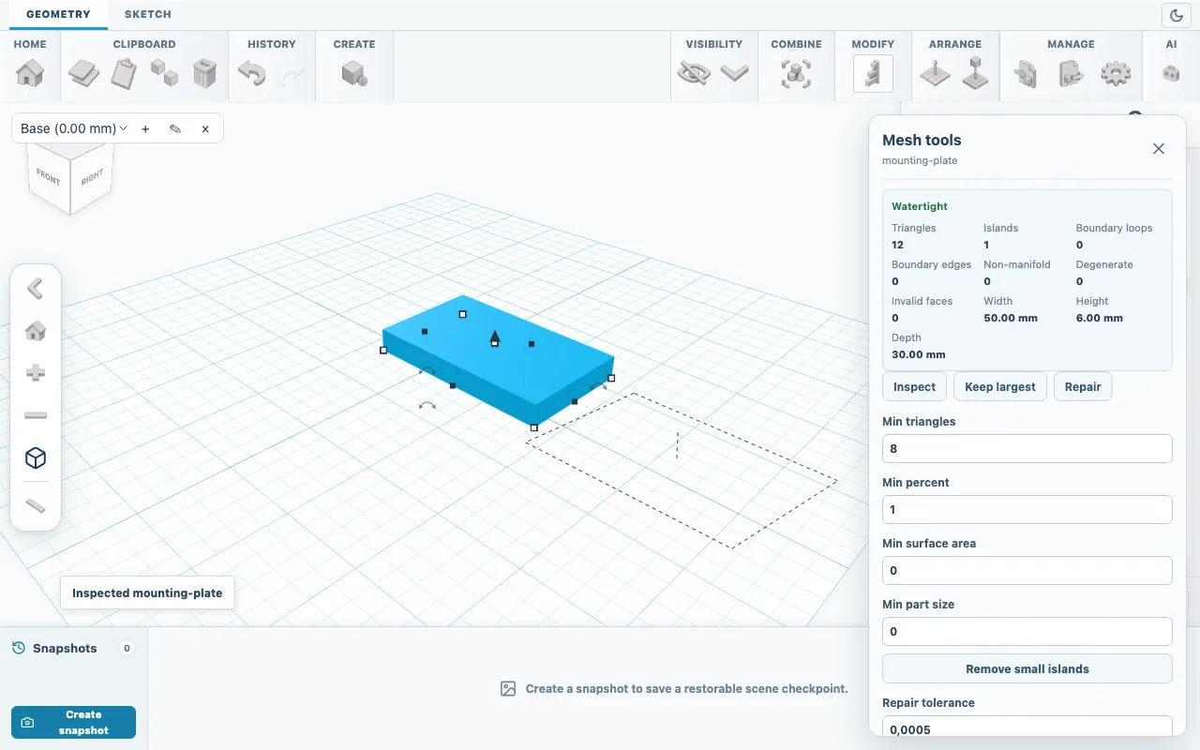Open settings gear under Manage
Screen dimensions: 1200x750
[x=1116, y=73]
